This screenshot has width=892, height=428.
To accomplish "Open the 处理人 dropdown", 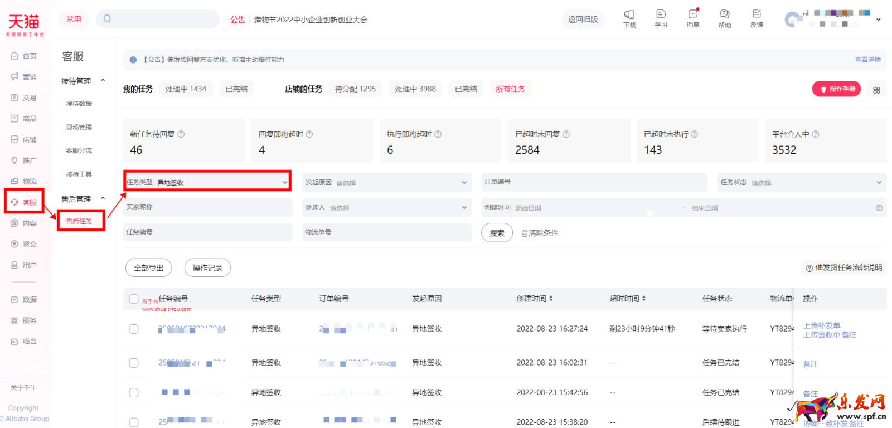I will [x=386, y=207].
